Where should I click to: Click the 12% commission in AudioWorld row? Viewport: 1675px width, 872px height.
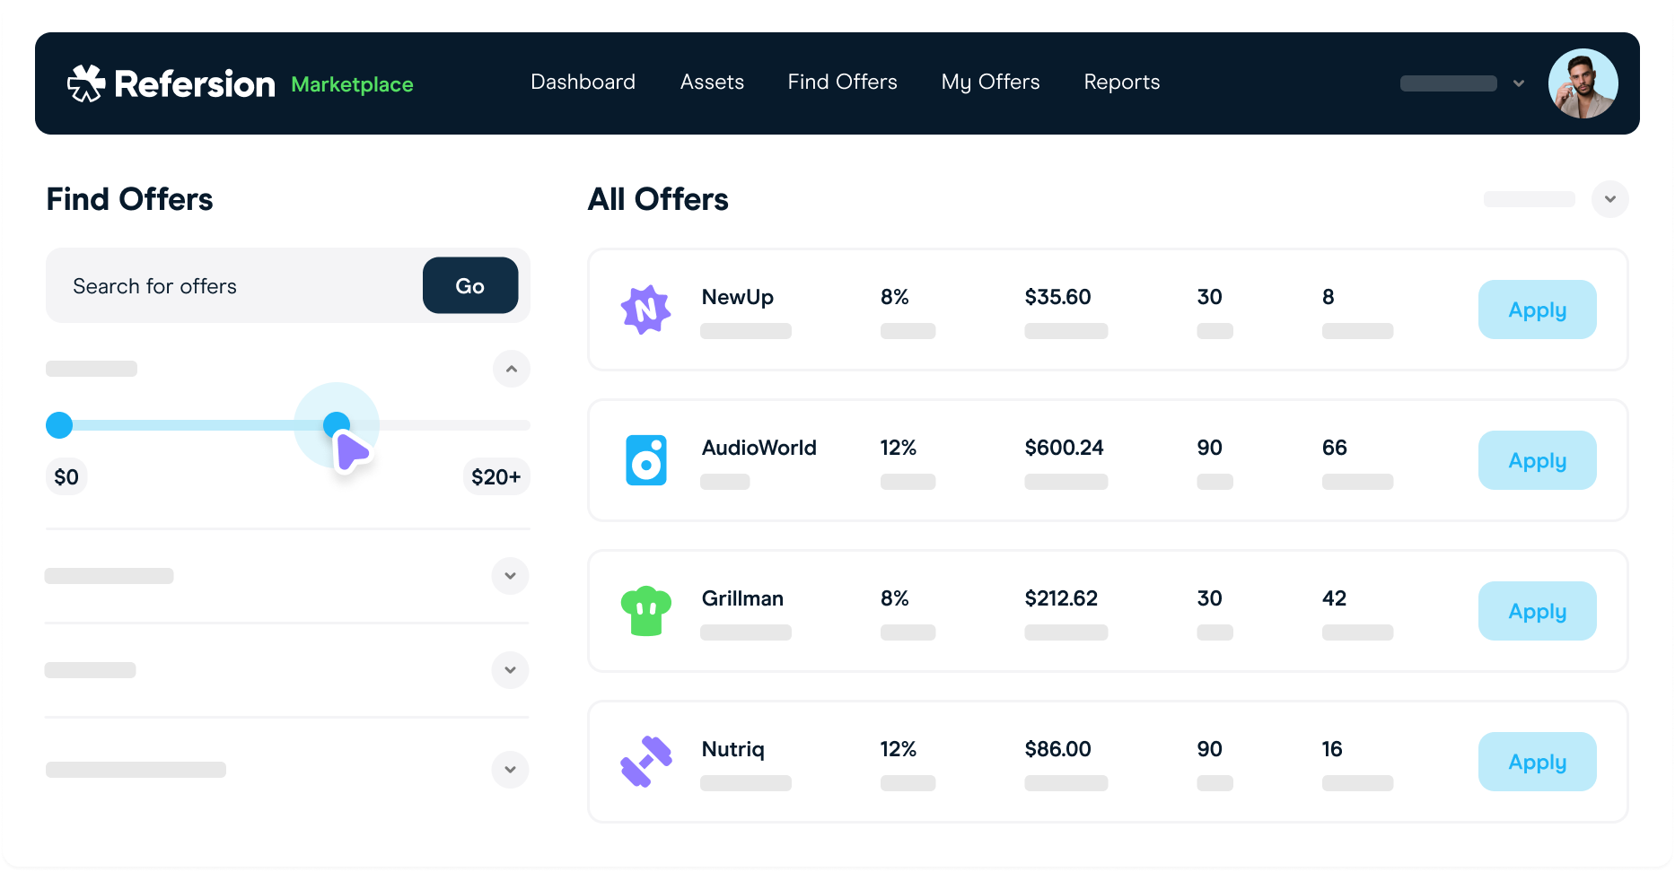[x=899, y=448]
